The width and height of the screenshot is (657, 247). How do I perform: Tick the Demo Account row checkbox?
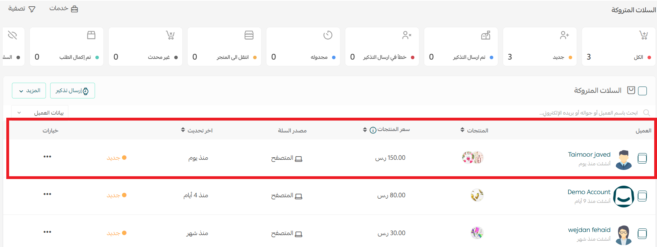(642, 196)
